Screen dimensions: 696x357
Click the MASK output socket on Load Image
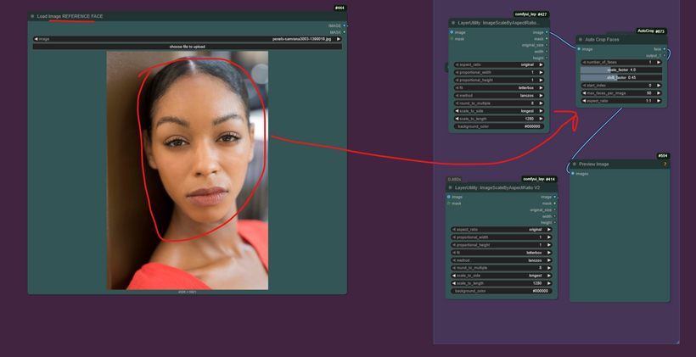pos(344,32)
